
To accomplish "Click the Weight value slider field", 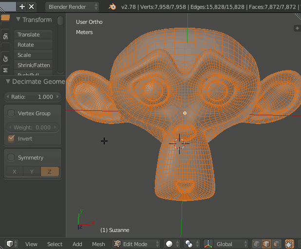I will tap(33, 127).
